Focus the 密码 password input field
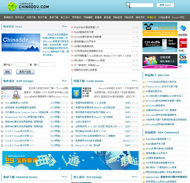 click(x=47, y=64)
